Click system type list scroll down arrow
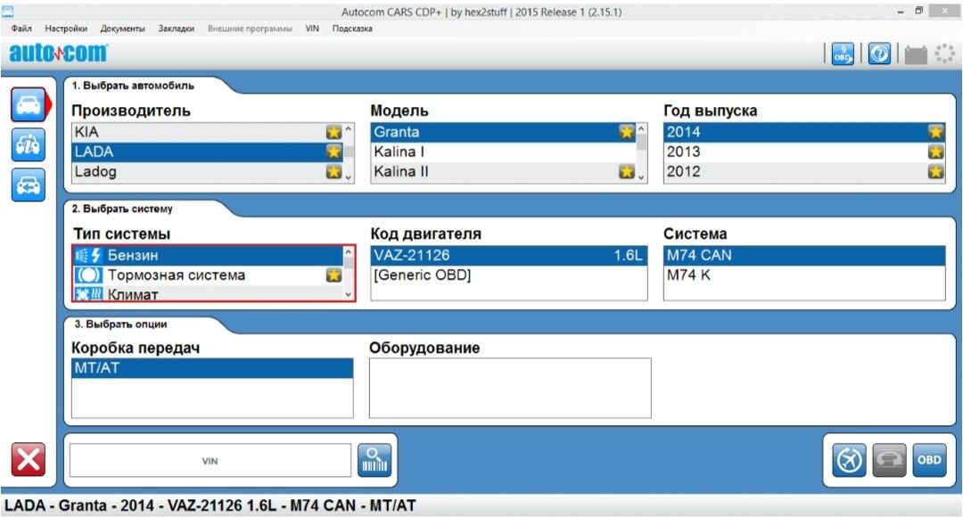This screenshot has width=963, height=517. point(349,295)
